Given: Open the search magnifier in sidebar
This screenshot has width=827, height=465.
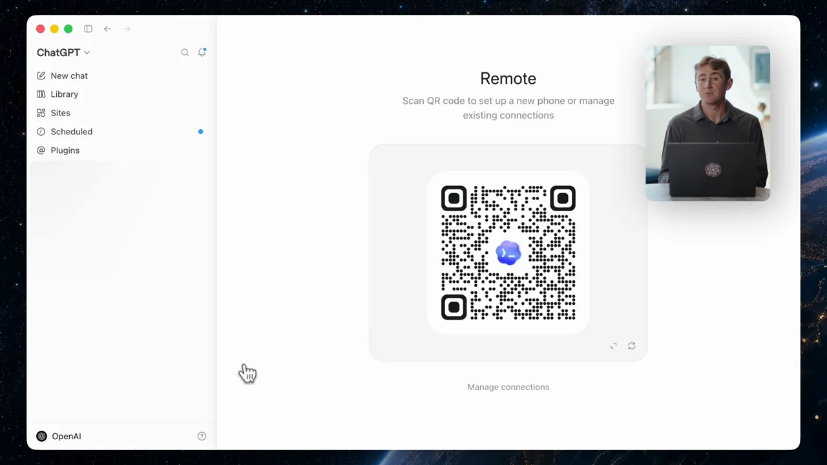Looking at the screenshot, I should [185, 52].
